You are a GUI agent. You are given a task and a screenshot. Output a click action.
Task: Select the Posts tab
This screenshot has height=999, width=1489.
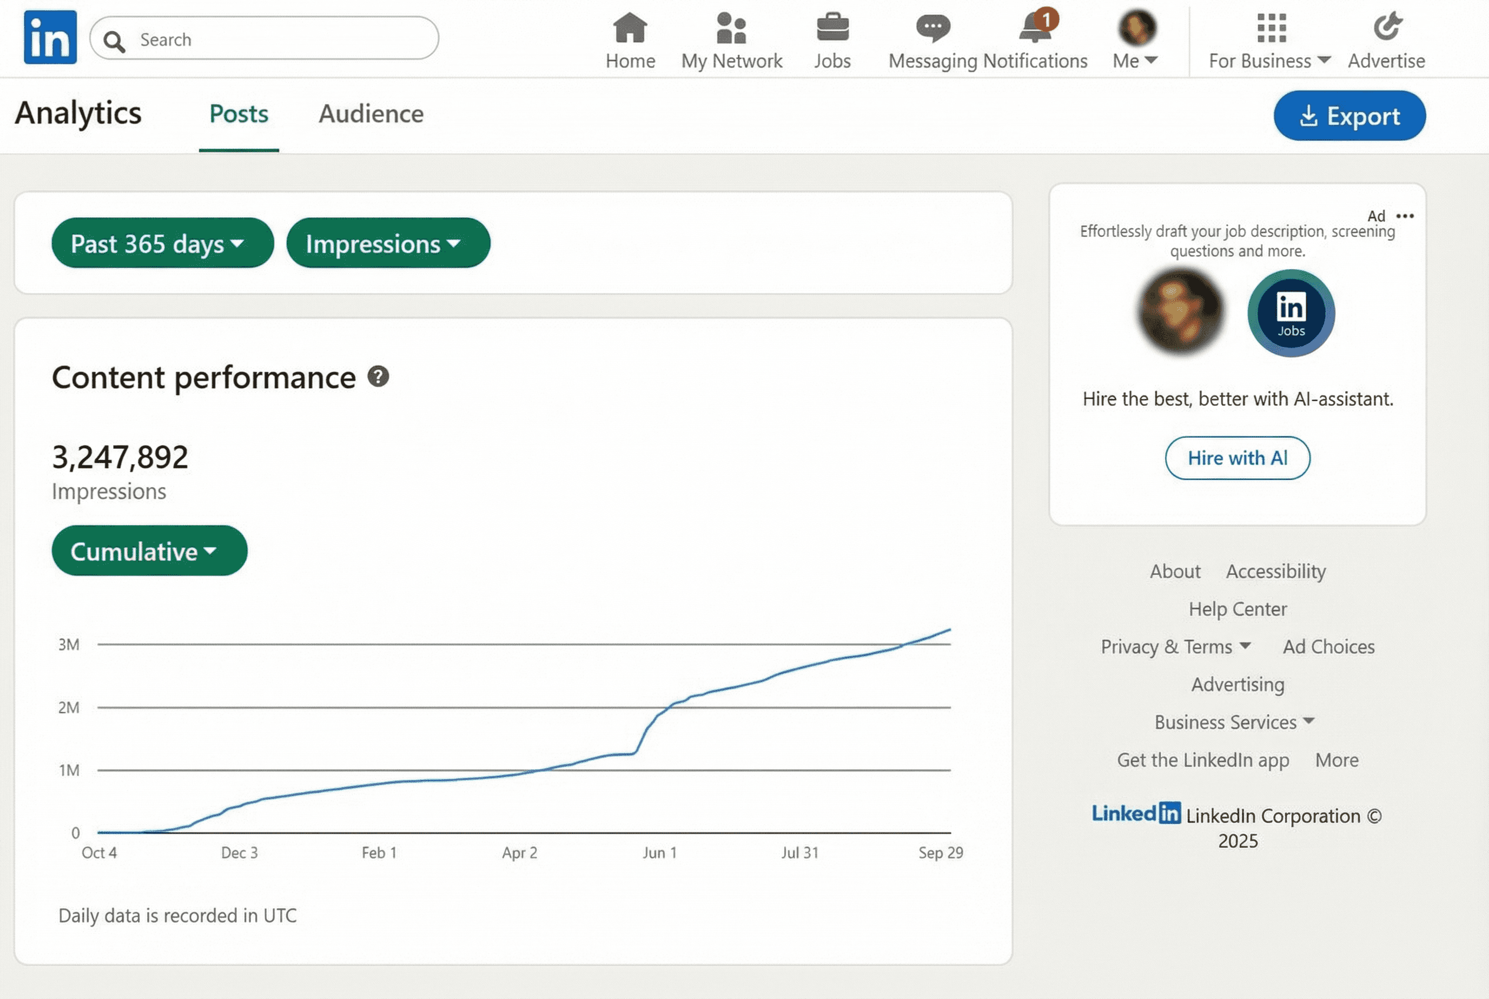tap(239, 114)
